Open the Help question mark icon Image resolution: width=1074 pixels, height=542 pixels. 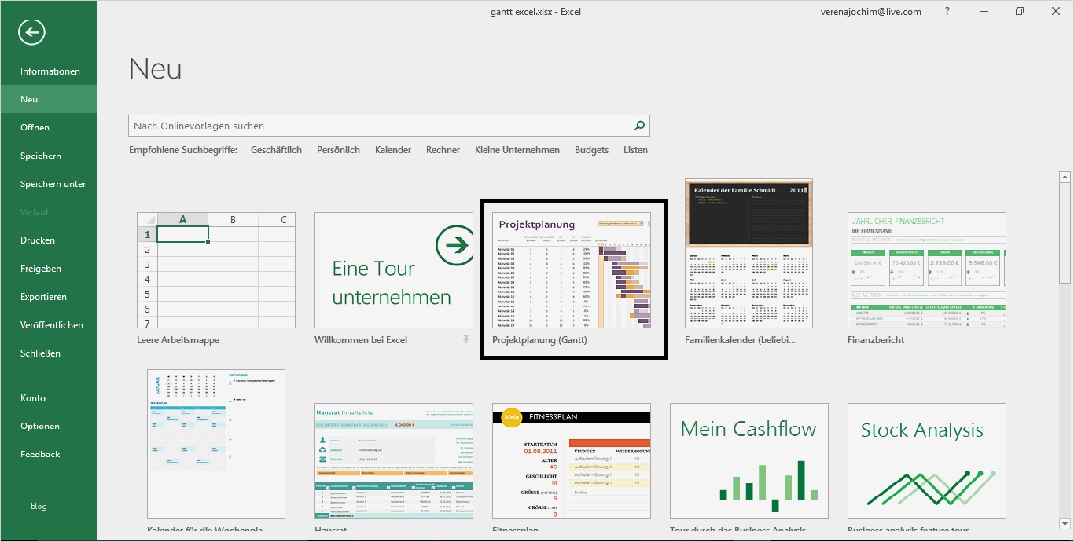point(947,11)
